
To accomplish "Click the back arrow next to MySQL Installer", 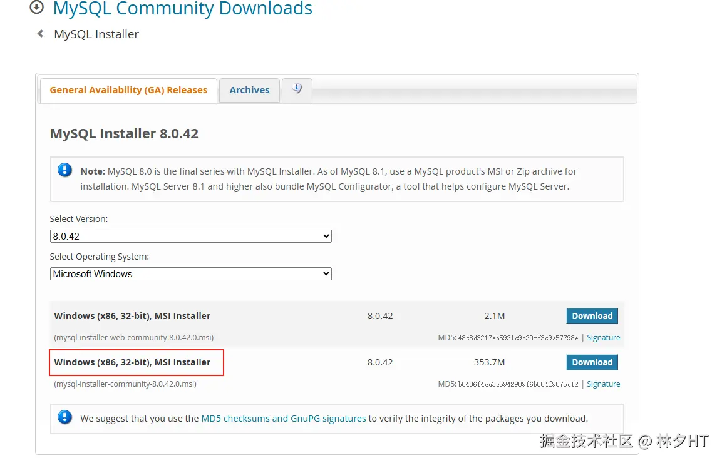I will (x=41, y=34).
